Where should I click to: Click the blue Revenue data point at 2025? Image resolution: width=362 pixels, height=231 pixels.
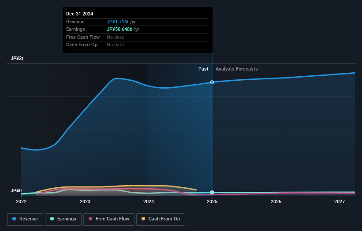212,82
